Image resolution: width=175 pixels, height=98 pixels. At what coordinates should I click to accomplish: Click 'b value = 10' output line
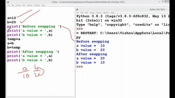click(x=91, y=63)
